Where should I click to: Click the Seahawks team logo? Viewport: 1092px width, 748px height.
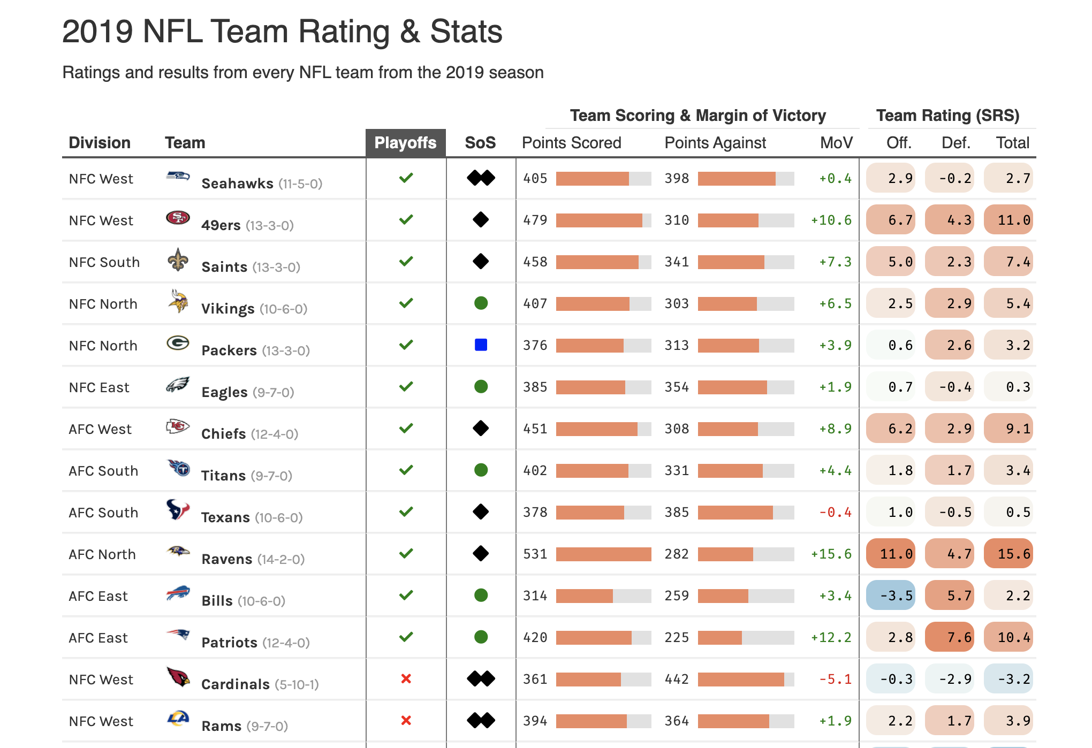coord(178,176)
